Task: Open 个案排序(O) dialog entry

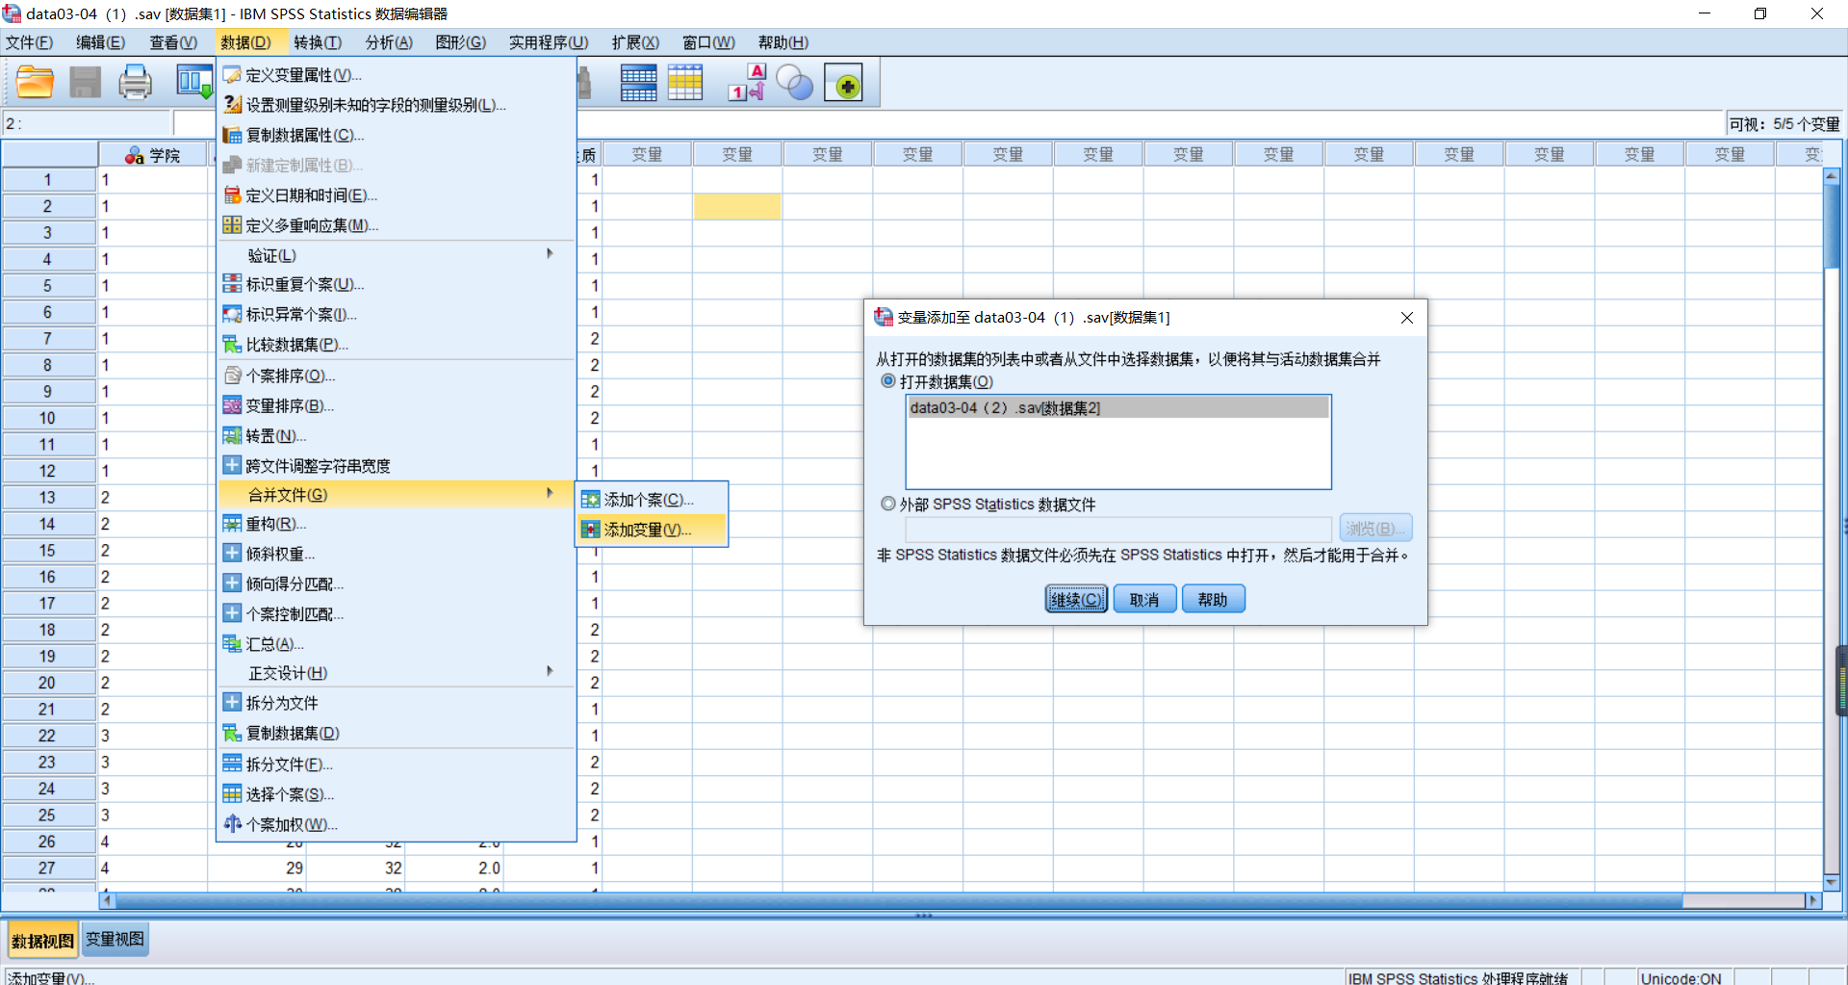Action: tap(397, 376)
